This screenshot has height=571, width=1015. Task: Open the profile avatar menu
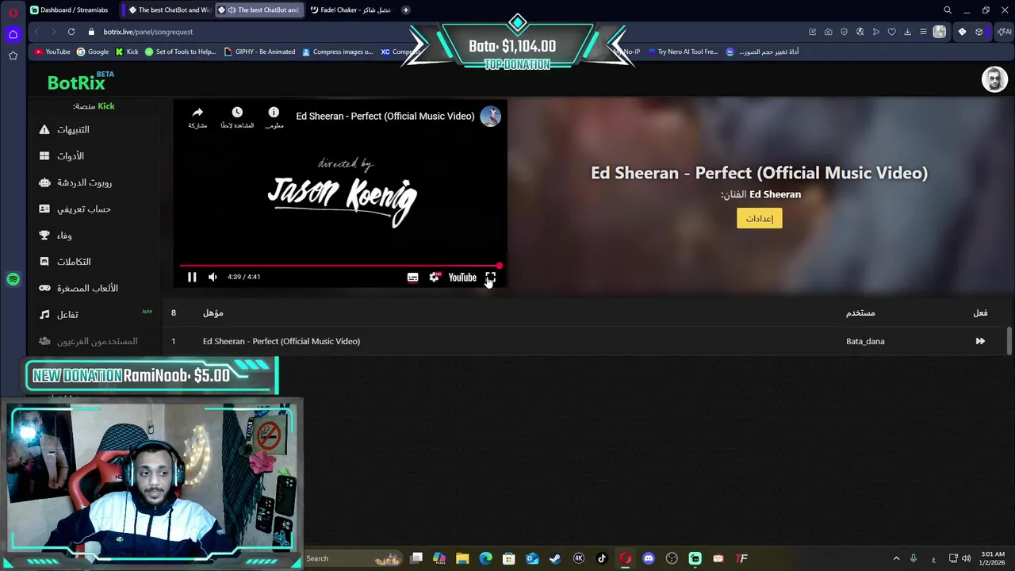click(x=994, y=79)
